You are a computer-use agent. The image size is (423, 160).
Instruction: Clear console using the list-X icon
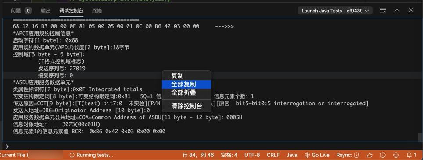coord(383,11)
